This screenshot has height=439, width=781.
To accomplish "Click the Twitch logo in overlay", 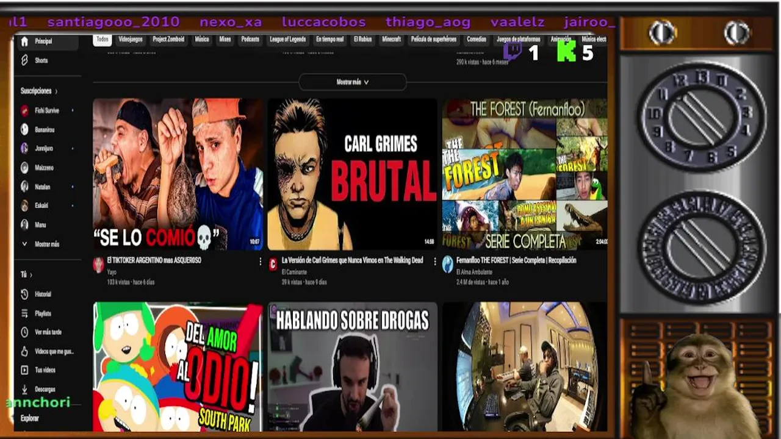I will [x=512, y=52].
